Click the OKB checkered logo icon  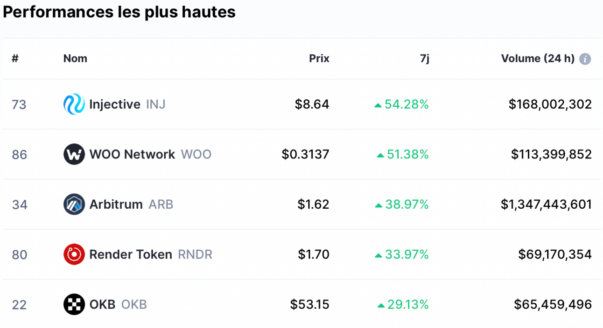click(x=74, y=304)
